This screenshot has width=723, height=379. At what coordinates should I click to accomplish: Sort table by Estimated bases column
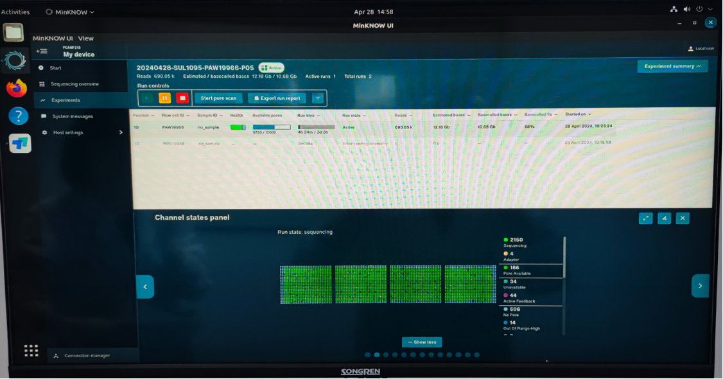451,115
